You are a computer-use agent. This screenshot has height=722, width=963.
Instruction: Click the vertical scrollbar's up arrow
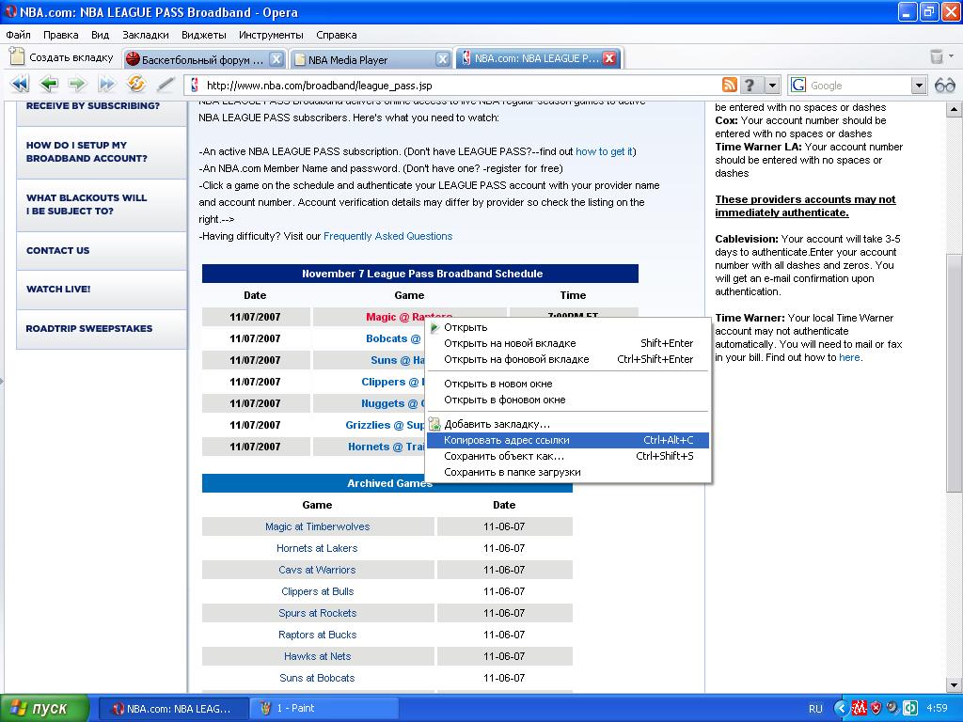click(x=954, y=110)
